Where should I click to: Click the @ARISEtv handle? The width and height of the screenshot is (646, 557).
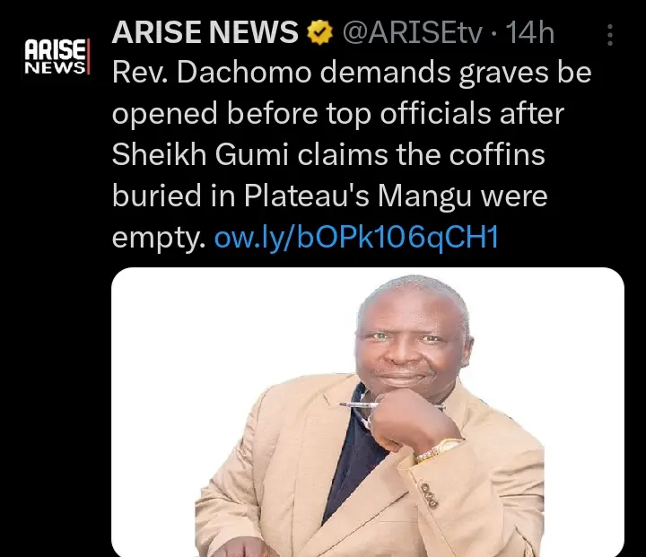412,33
